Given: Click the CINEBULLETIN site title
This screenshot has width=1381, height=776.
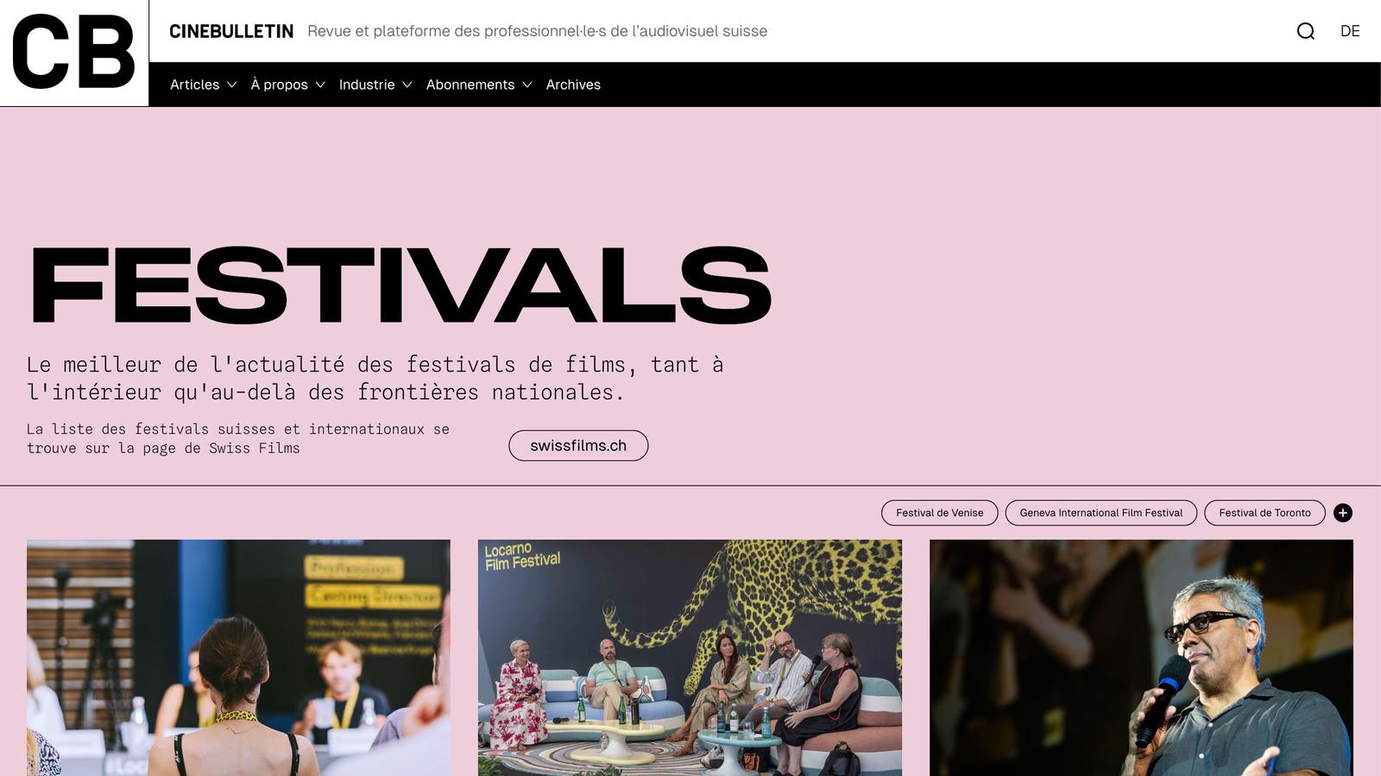Looking at the screenshot, I should point(231,31).
